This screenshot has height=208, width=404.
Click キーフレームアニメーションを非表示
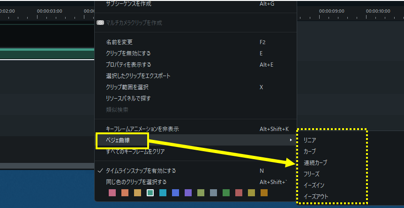pos(142,129)
